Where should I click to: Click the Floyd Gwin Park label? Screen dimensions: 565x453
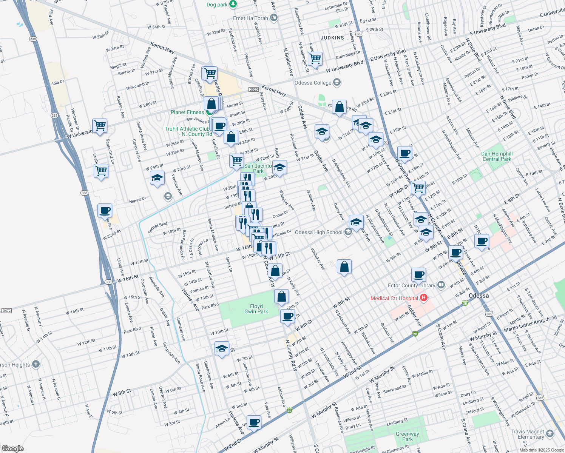(257, 309)
